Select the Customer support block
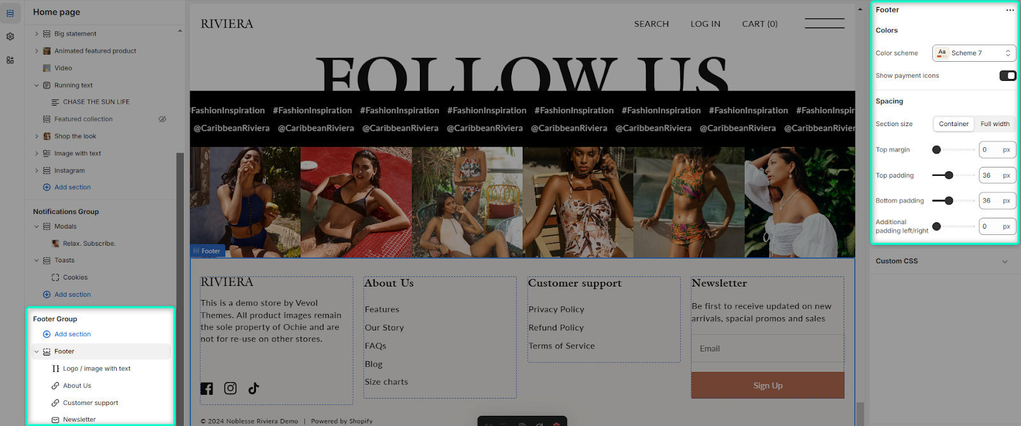 click(x=91, y=403)
